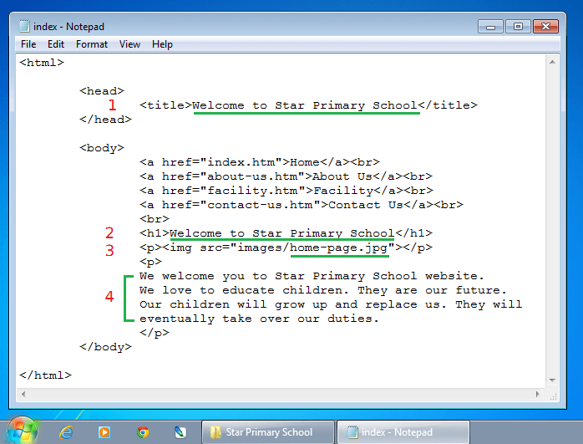Image resolution: width=583 pixels, height=444 pixels.
Task: Open the View menu
Action: click(129, 44)
